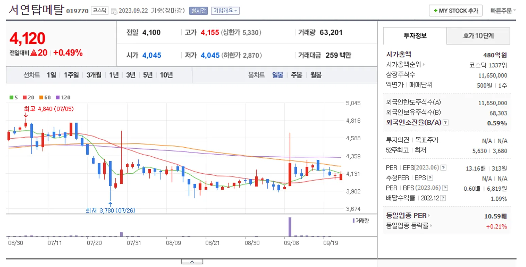
Task: Select the 주봉 weekly candlestick chart
Action: coord(296,75)
